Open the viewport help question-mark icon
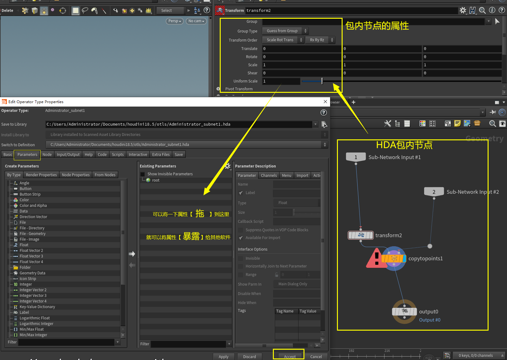The height and width of the screenshot is (360, 507). pyautogui.click(x=207, y=10)
